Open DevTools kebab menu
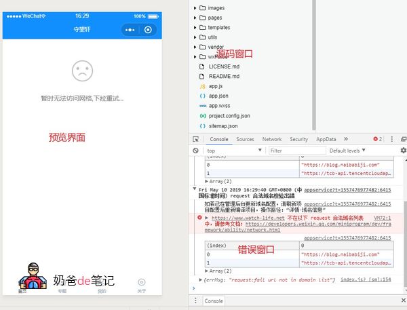 point(392,139)
